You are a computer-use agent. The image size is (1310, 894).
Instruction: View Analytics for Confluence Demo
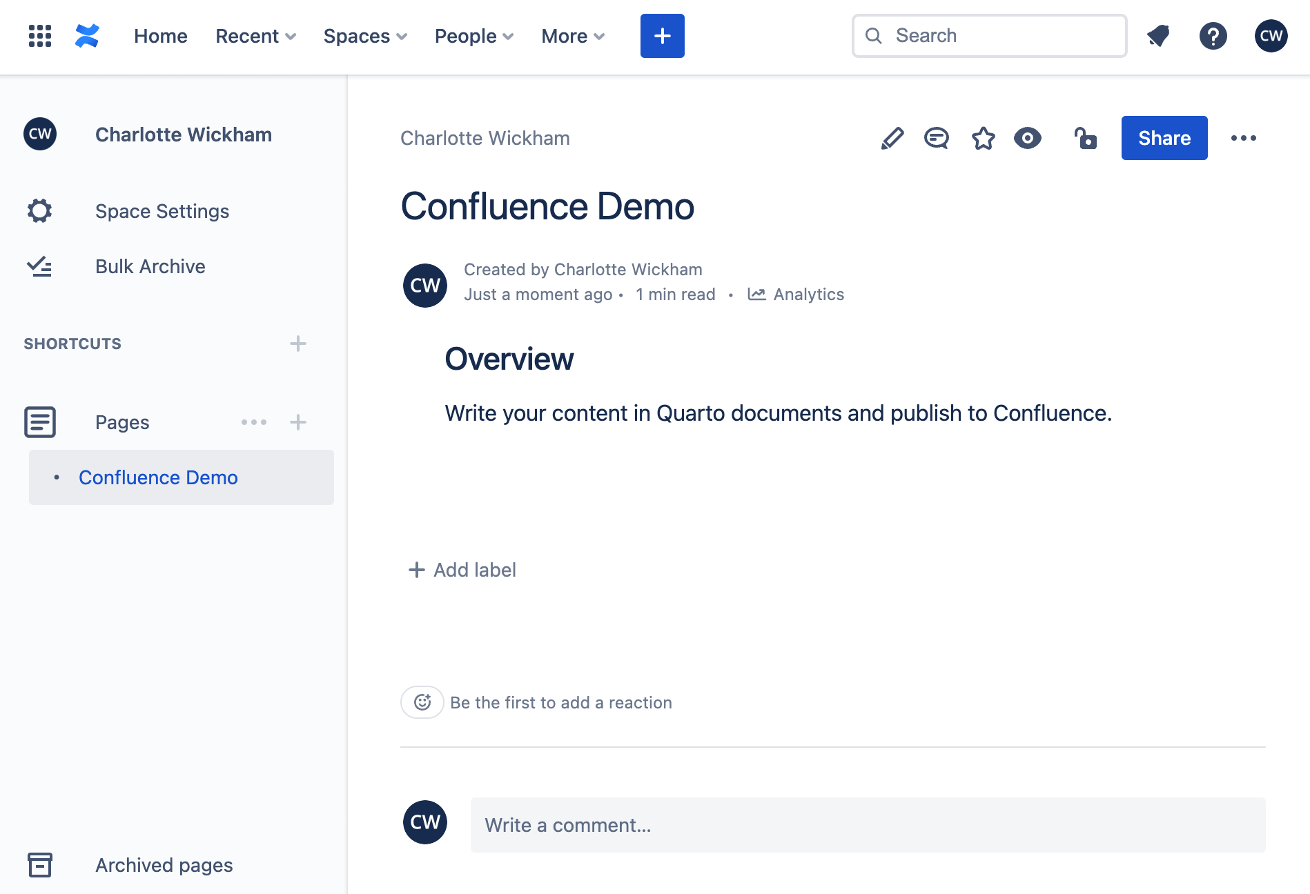tap(797, 294)
